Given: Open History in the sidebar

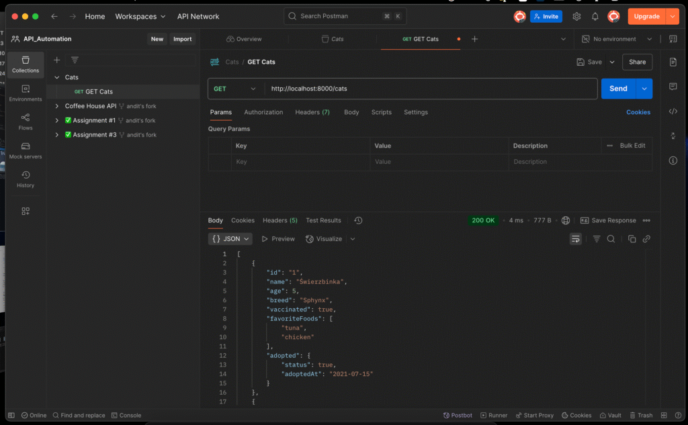Looking at the screenshot, I should (26, 179).
